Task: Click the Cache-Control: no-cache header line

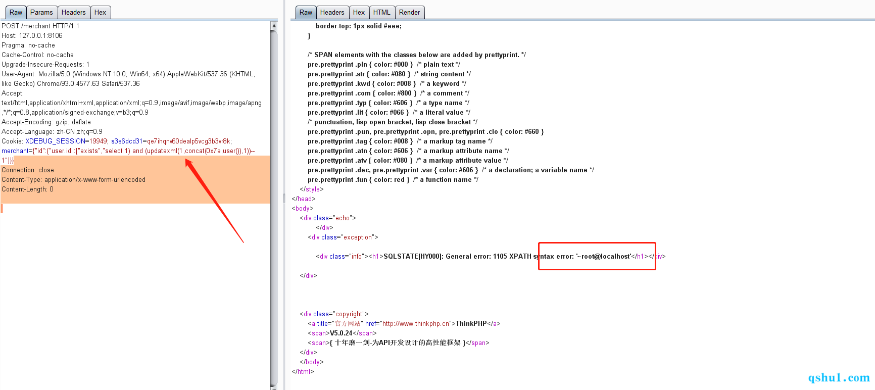Action: (x=37, y=55)
